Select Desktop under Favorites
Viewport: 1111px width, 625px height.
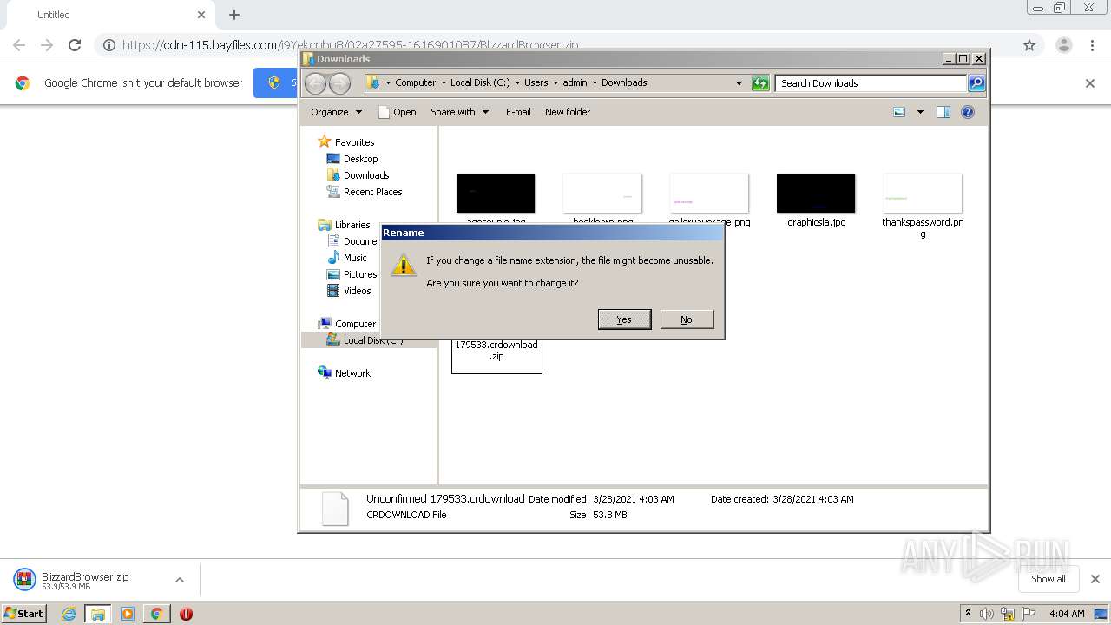click(x=360, y=159)
